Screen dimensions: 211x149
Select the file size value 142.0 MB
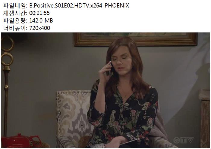point(41,20)
